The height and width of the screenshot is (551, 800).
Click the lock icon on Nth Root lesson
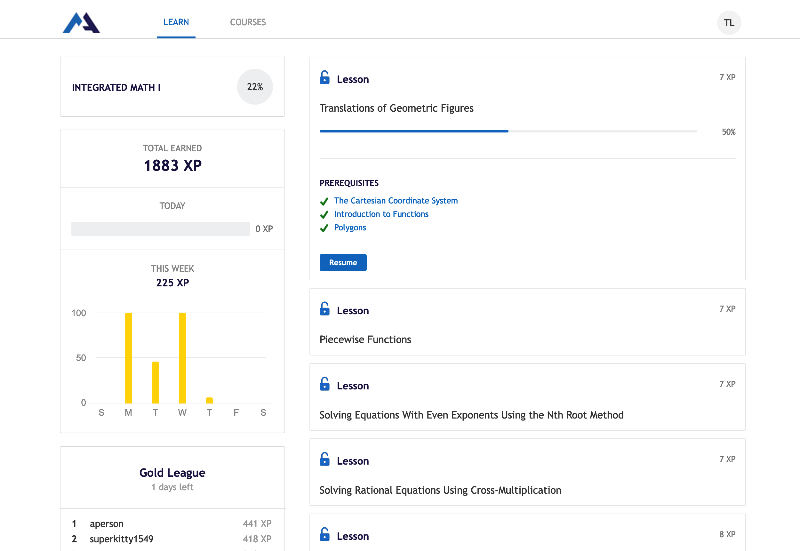(324, 384)
